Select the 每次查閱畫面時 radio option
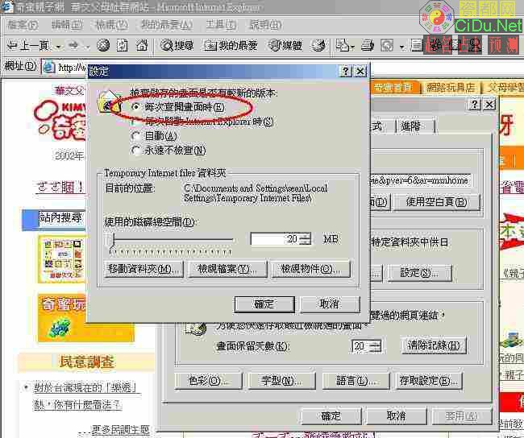 coord(135,107)
